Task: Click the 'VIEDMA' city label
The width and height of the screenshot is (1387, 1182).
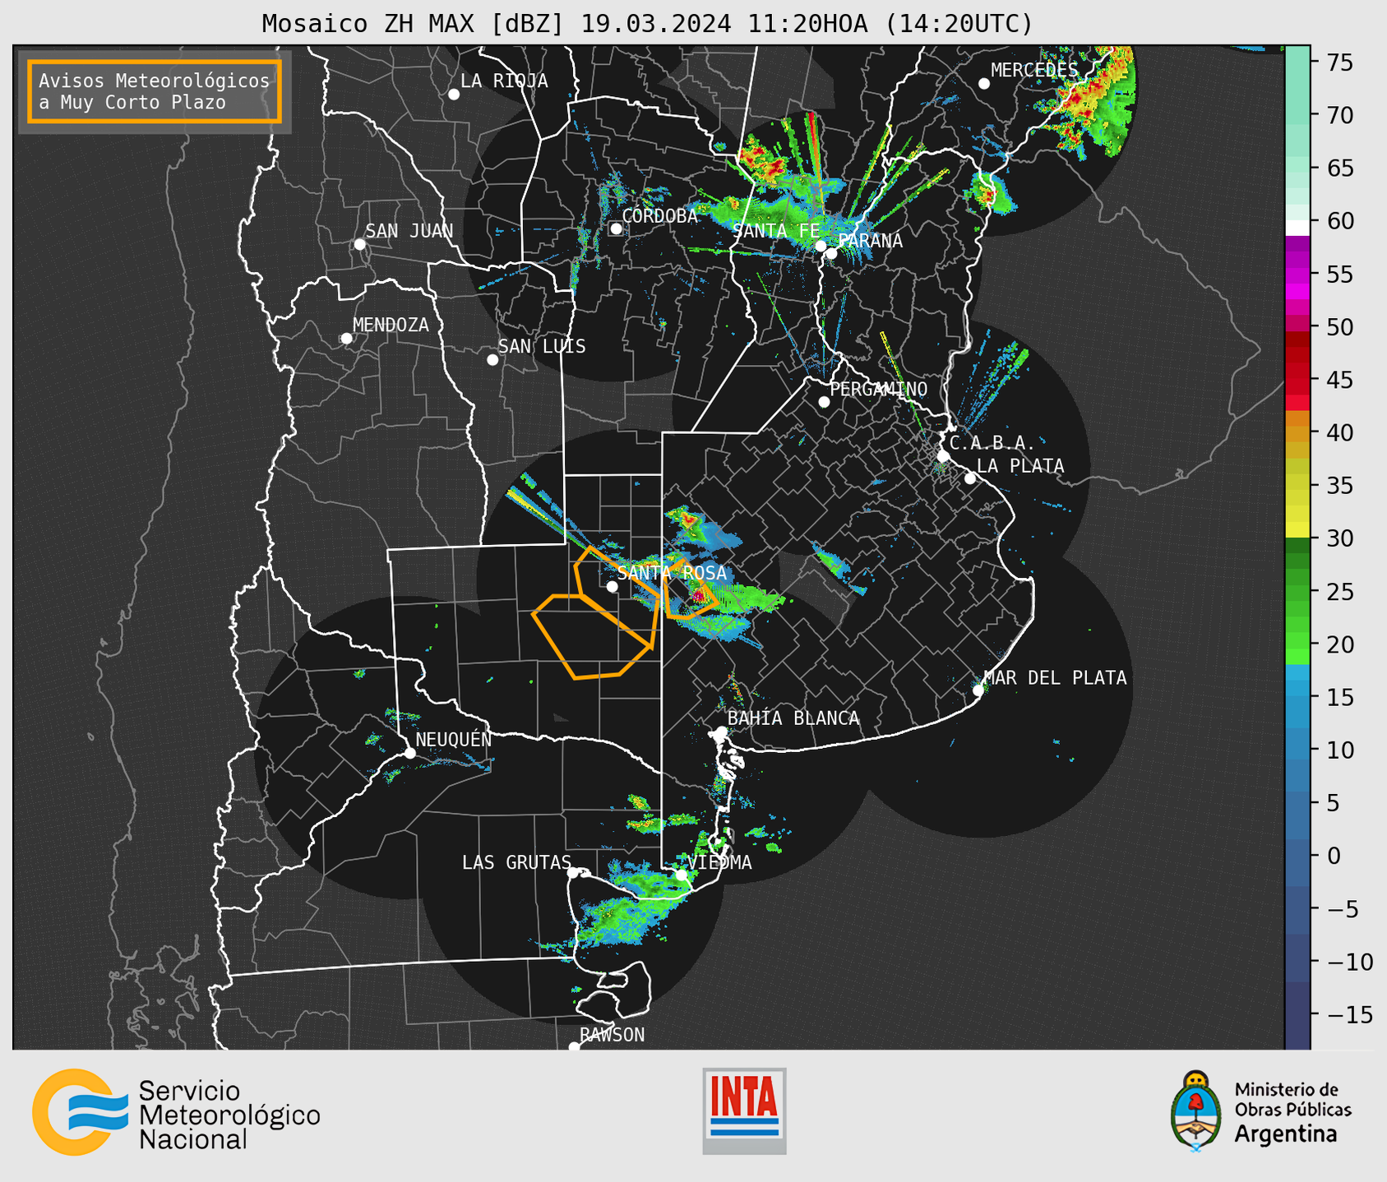Action: coord(720,862)
